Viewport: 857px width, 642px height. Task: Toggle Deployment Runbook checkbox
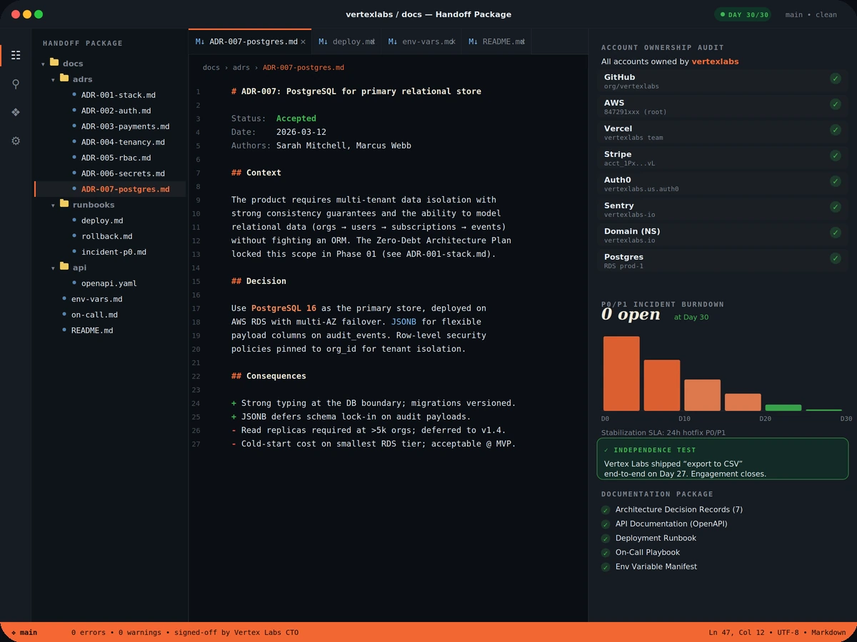606,539
